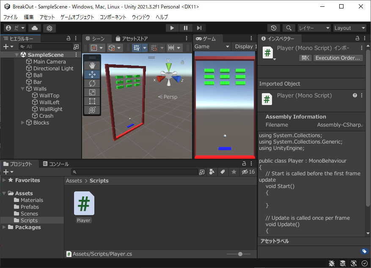Open Player script help reference icon
371x268 pixels.
click(355, 95)
